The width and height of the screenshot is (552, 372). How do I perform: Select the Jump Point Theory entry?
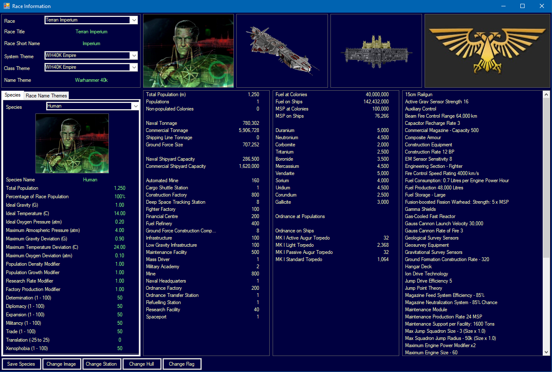point(473,288)
